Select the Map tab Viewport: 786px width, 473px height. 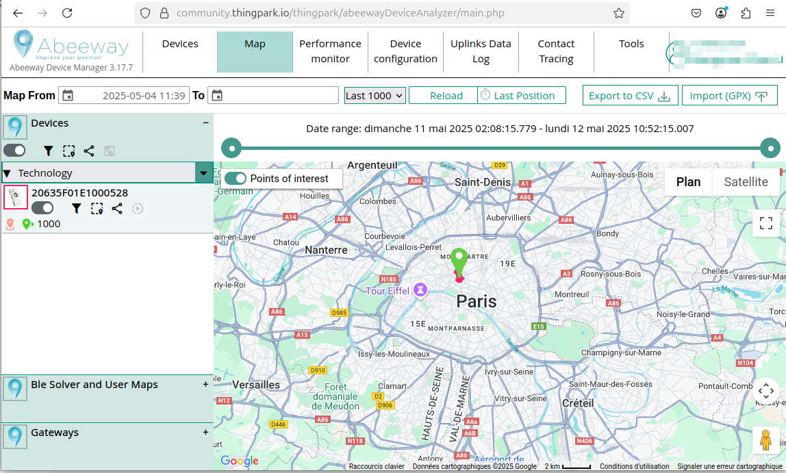point(255,51)
